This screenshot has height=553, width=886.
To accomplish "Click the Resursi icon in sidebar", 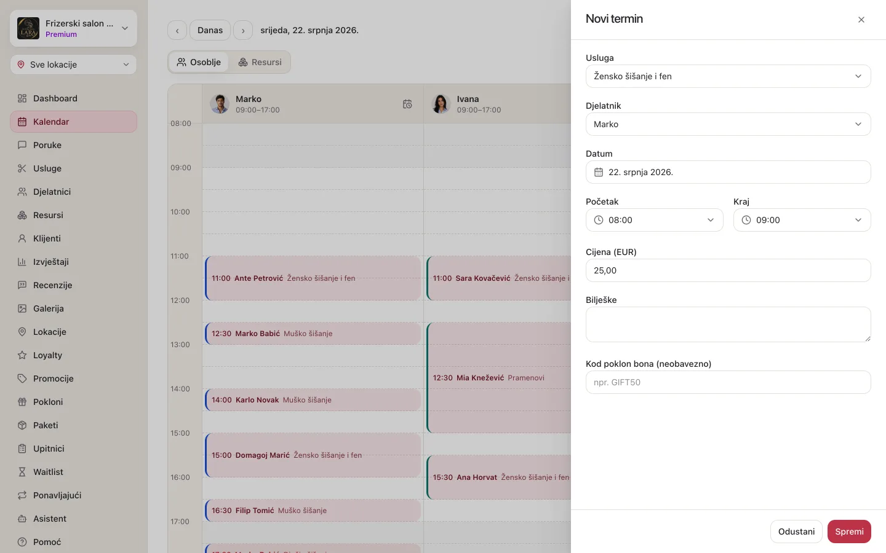I will (22, 215).
